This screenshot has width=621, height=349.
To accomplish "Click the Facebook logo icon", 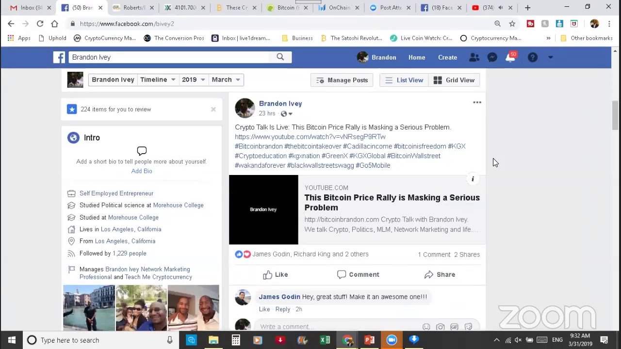I will point(59,57).
